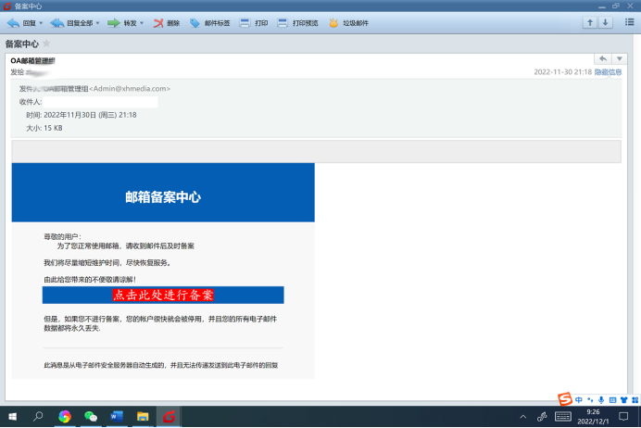Image resolution: width=641 pixels, height=428 pixels.
Task: Toggle Sogou input Chinese/English mode (中)
Action: [579, 398]
